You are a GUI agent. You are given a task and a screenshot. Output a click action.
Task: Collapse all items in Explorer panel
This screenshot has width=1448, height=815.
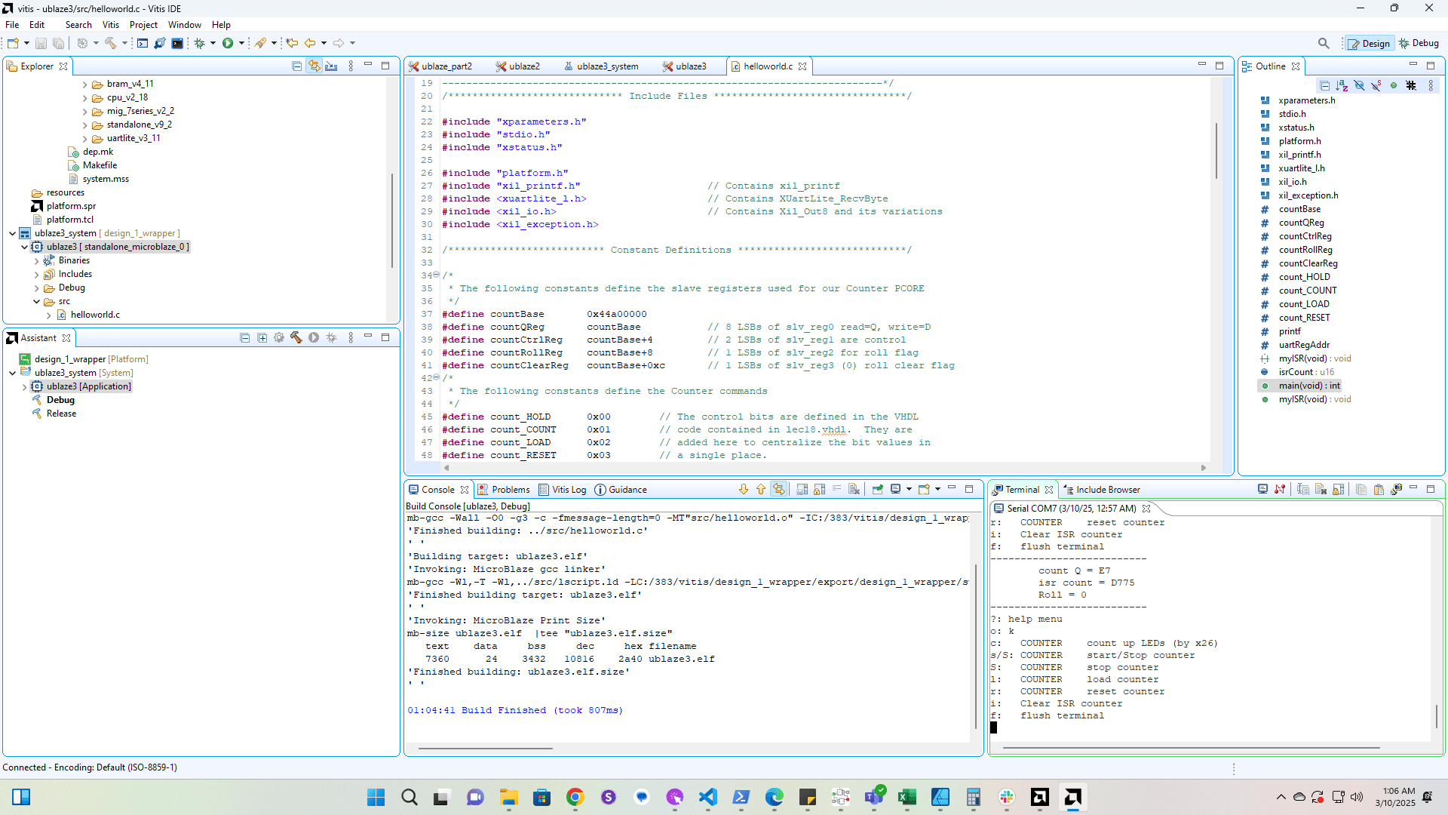pyautogui.click(x=296, y=66)
